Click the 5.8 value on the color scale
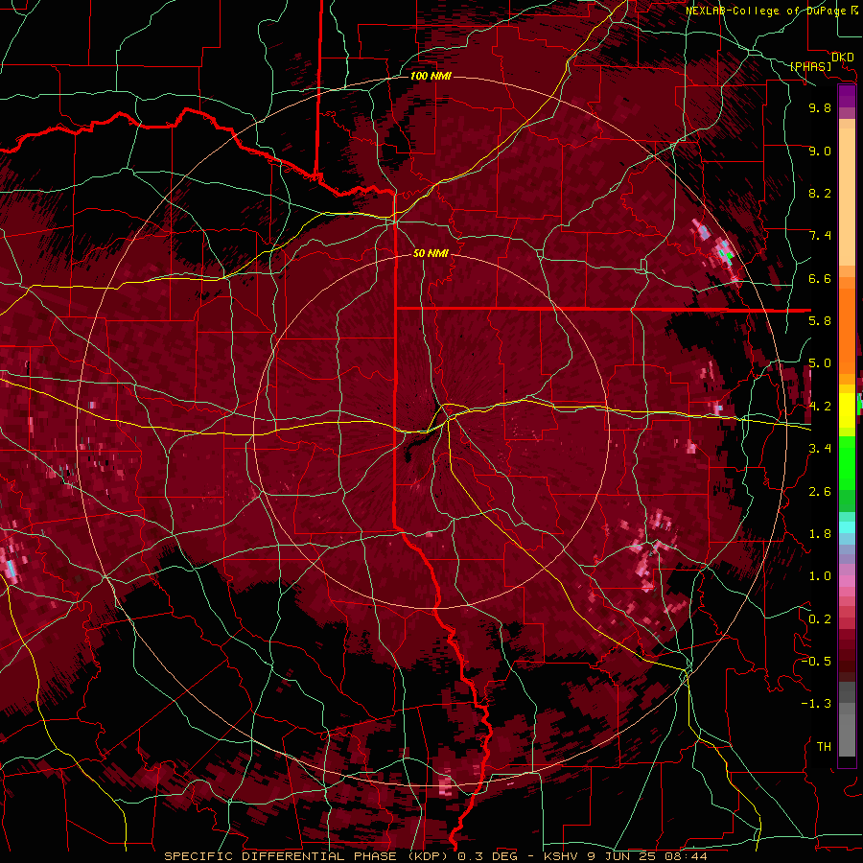The height and width of the screenshot is (863, 863). click(820, 321)
